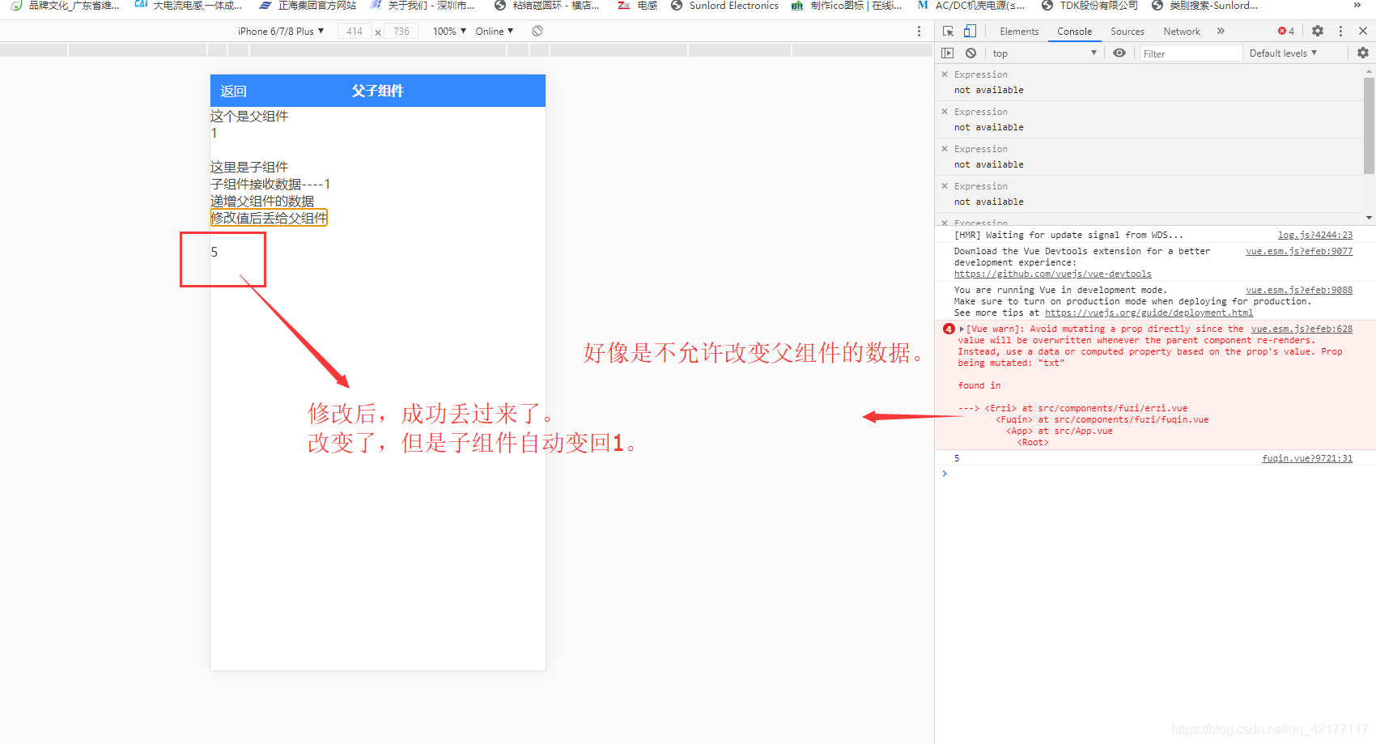Open the vue-devtools GitHub link
This screenshot has width=1376, height=744.
[1052, 274]
